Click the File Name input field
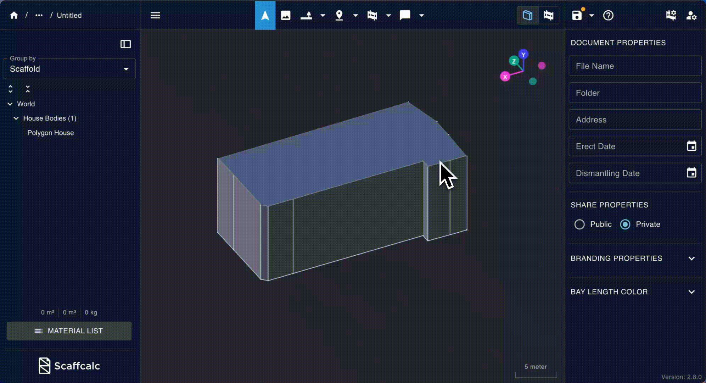This screenshot has height=383, width=706. pos(634,66)
